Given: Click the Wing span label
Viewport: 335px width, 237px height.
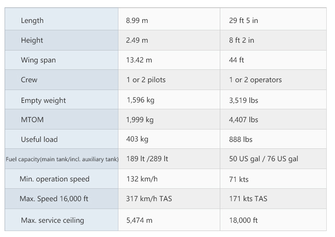Looking at the screenshot, I should [38, 60].
